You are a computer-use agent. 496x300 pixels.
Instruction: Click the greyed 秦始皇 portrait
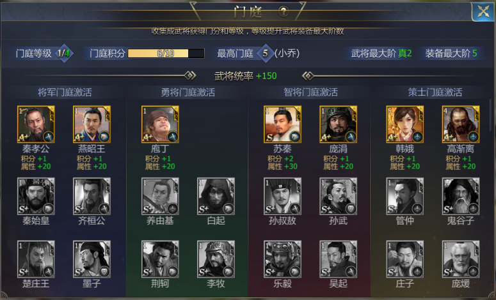coord(36,196)
